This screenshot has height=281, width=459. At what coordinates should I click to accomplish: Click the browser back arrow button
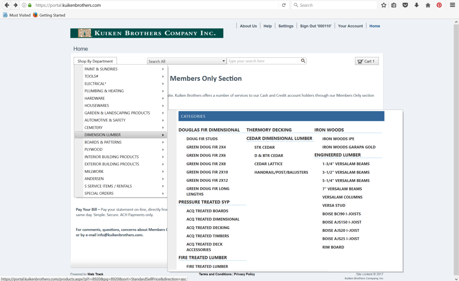click(7, 5)
